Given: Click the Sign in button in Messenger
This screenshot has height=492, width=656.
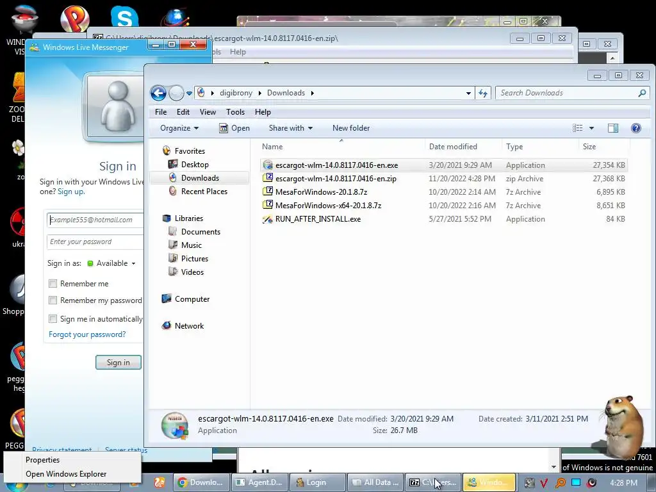Looking at the screenshot, I should point(119,363).
